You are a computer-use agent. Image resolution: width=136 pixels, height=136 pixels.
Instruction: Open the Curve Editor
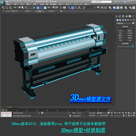[x=118, y=8]
